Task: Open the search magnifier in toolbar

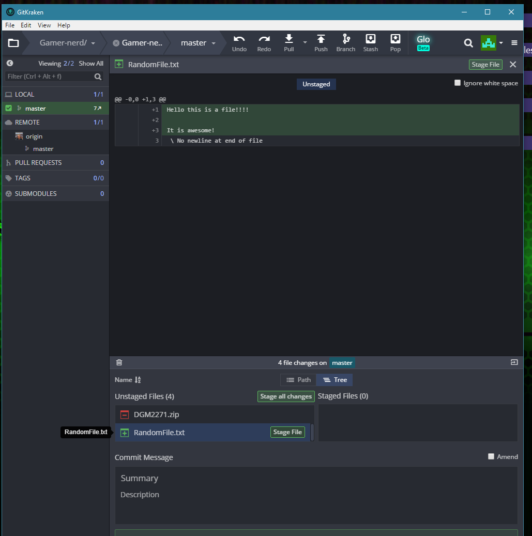Action: tap(468, 43)
